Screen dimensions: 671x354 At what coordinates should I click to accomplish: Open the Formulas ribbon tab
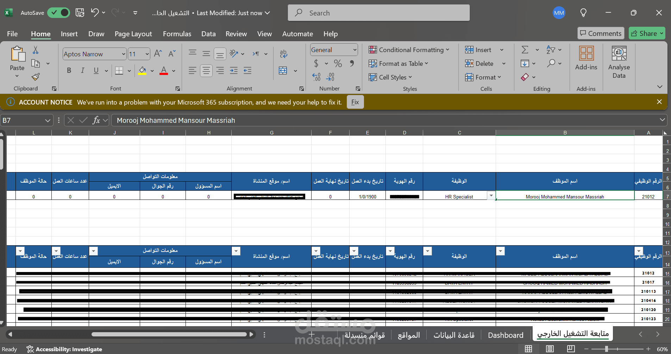click(x=177, y=34)
